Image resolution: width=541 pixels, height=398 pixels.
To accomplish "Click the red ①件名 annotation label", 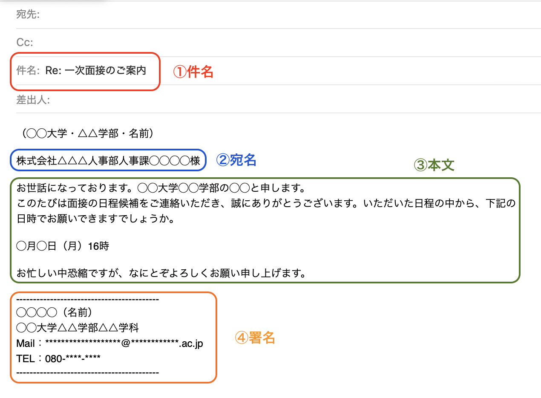I will tap(193, 72).
